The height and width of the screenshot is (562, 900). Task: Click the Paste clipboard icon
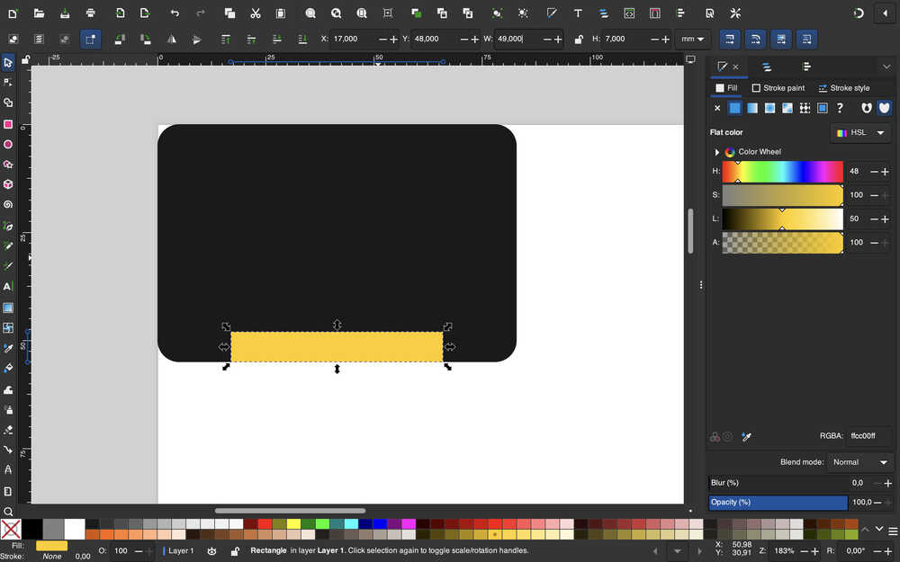281,13
